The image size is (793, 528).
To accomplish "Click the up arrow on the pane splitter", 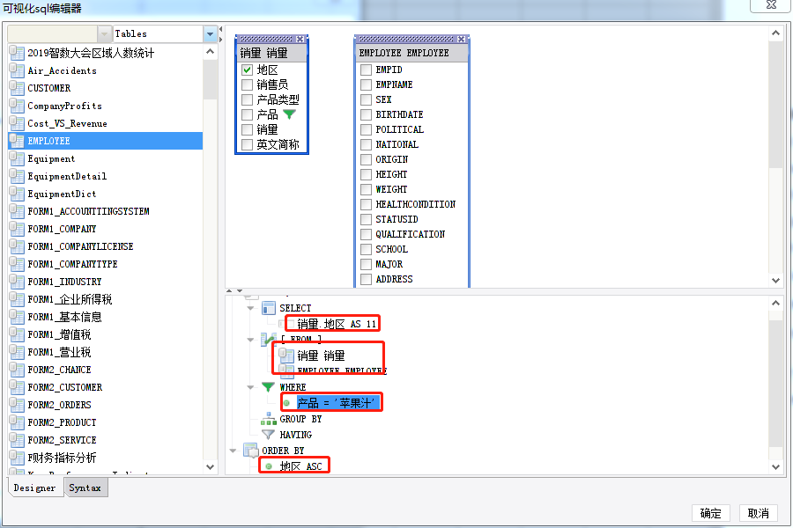I will point(229,291).
